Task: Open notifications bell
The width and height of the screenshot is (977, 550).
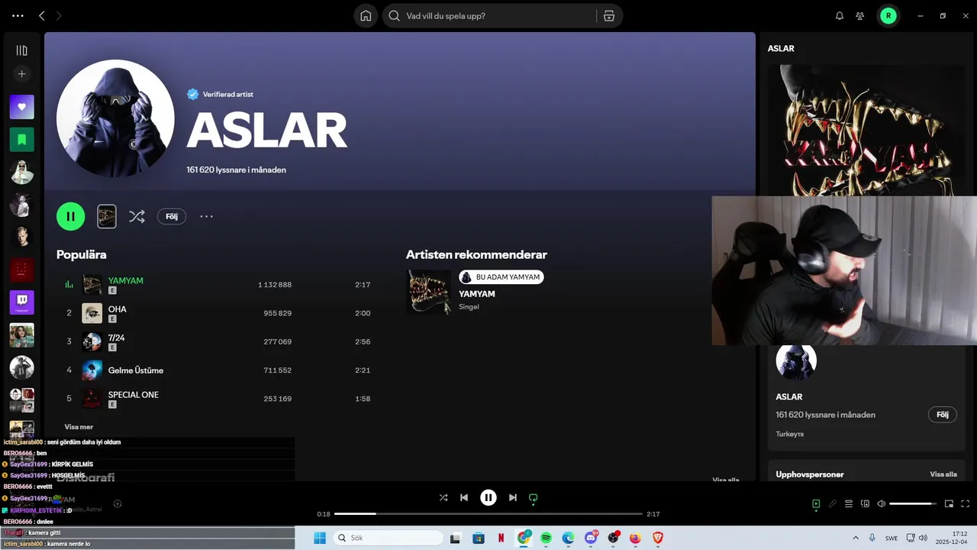Action: point(840,16)
